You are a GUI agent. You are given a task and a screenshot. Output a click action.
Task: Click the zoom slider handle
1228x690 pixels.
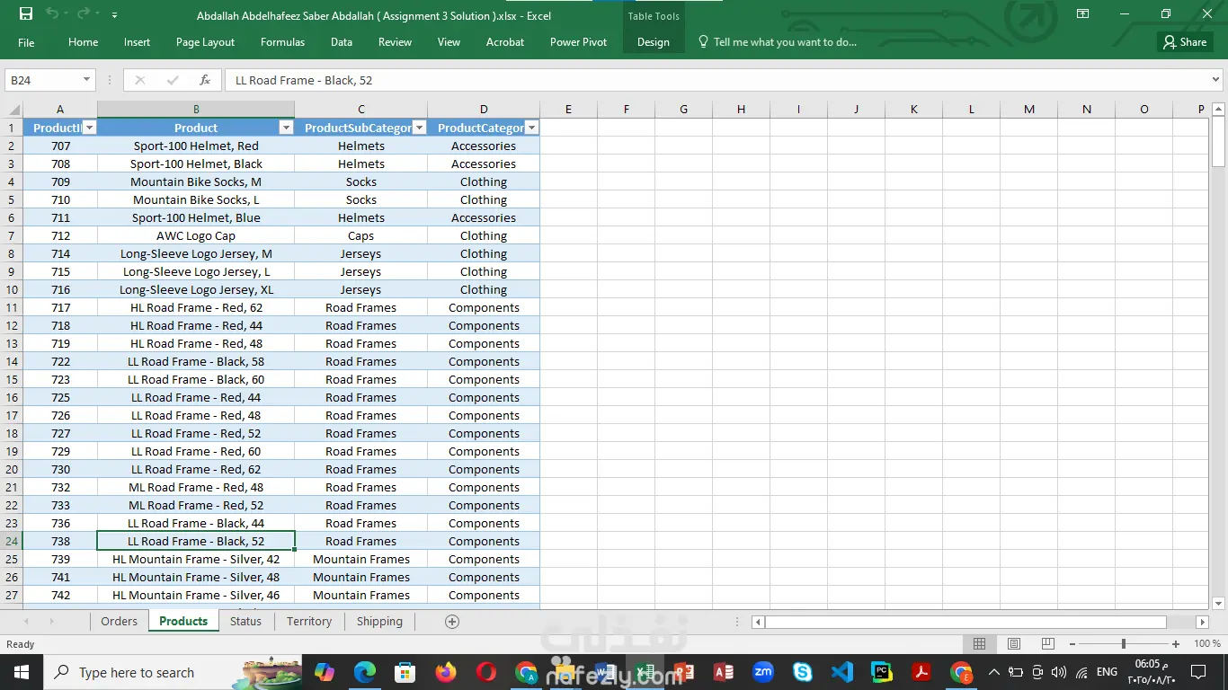(1123, 644)
